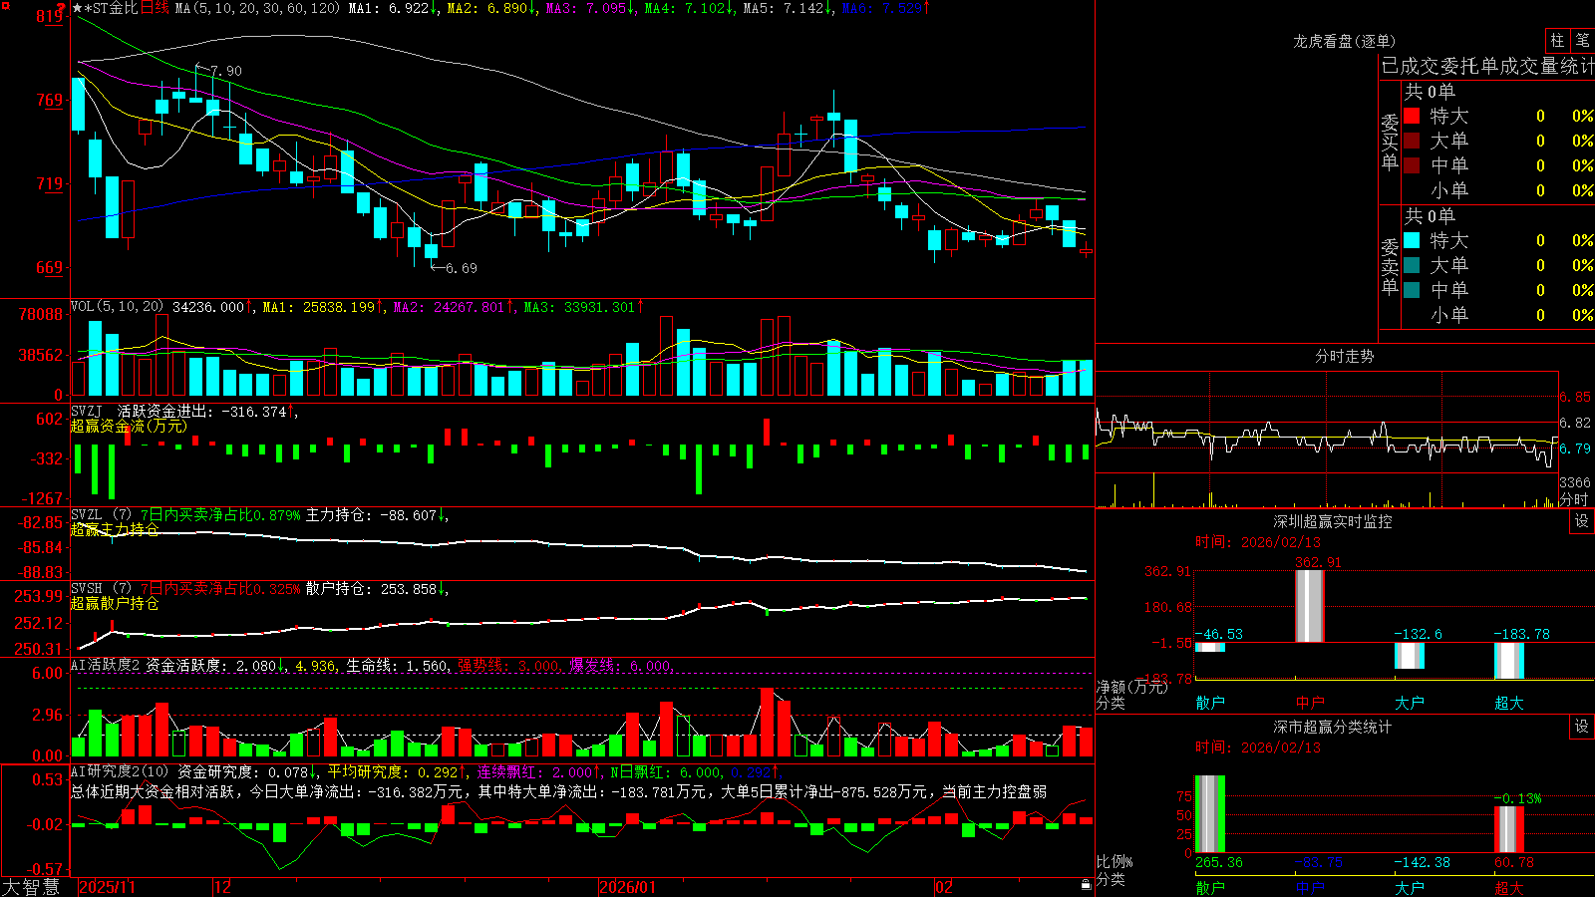This screenshot has width=1595, height=897.
Task: Click the 大户 bar valued -132.6
Action: (x=1409, y=656)
